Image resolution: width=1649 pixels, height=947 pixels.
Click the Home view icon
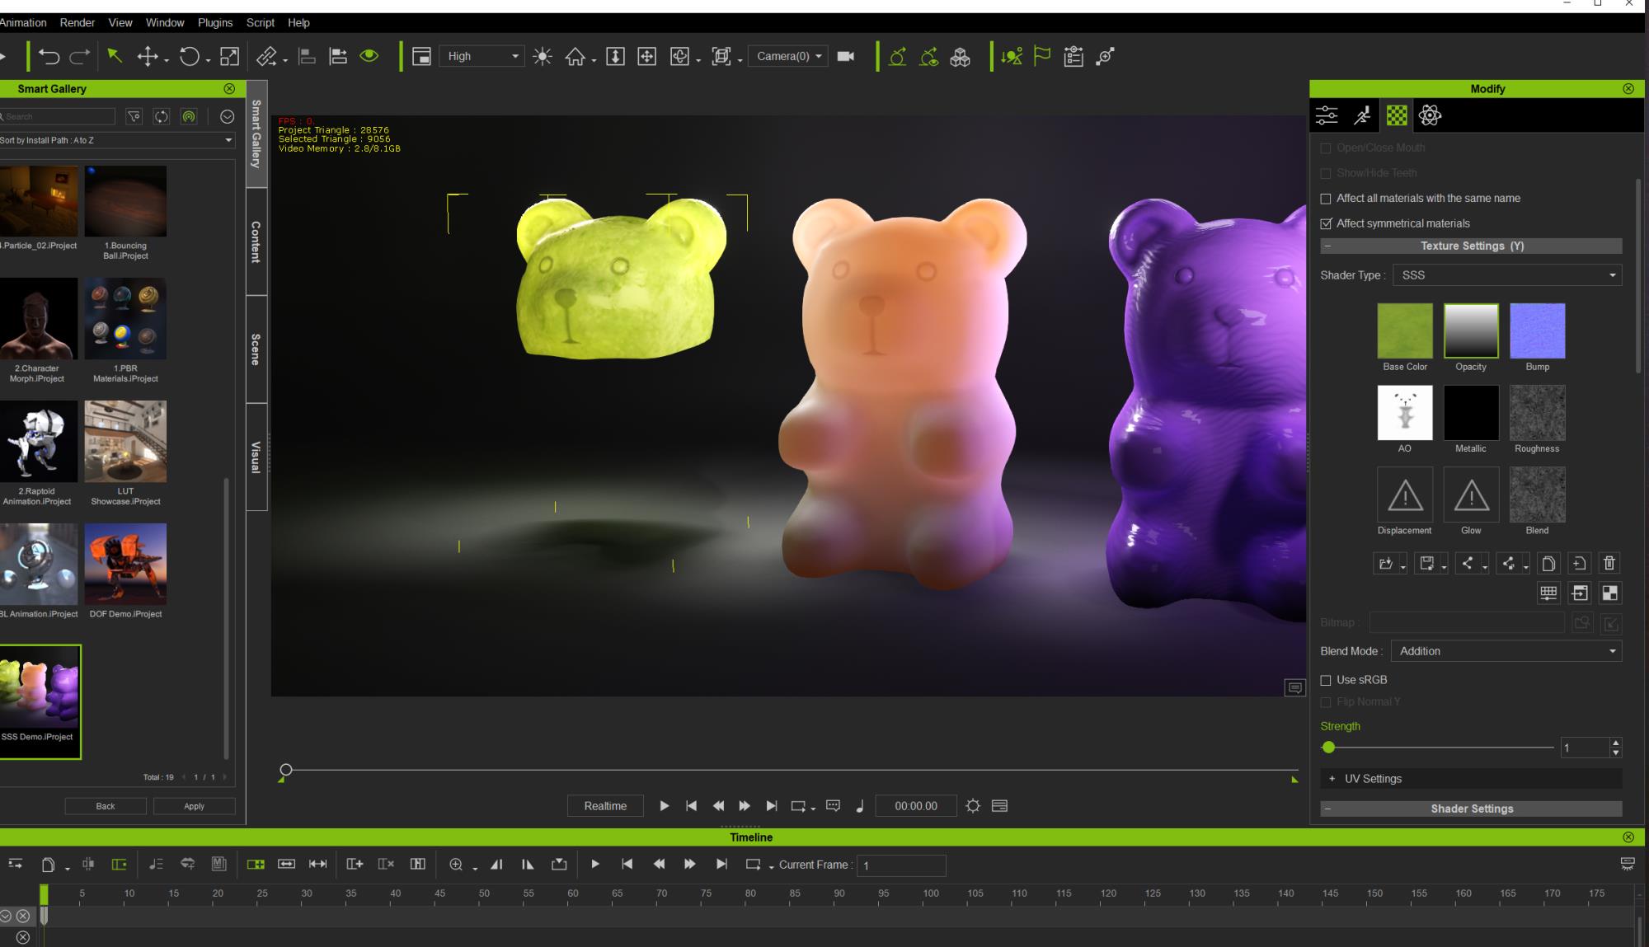(576, 56)
